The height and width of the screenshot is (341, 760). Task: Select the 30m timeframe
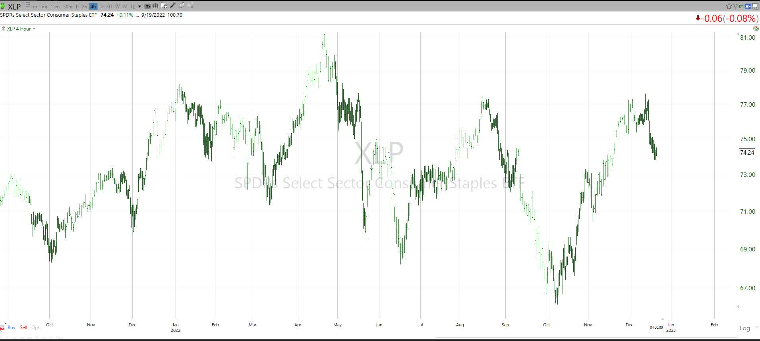pos(68,7)
